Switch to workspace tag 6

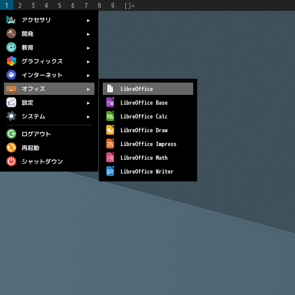pyautogui.click(x=73, y=5)
